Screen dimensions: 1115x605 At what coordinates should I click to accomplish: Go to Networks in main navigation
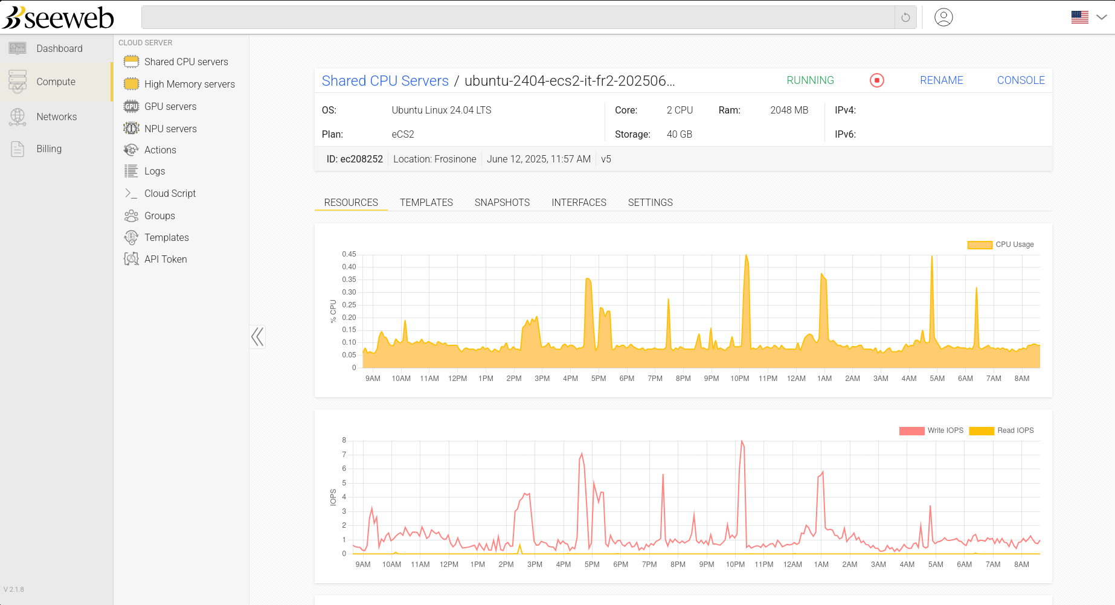pos(57,117)
